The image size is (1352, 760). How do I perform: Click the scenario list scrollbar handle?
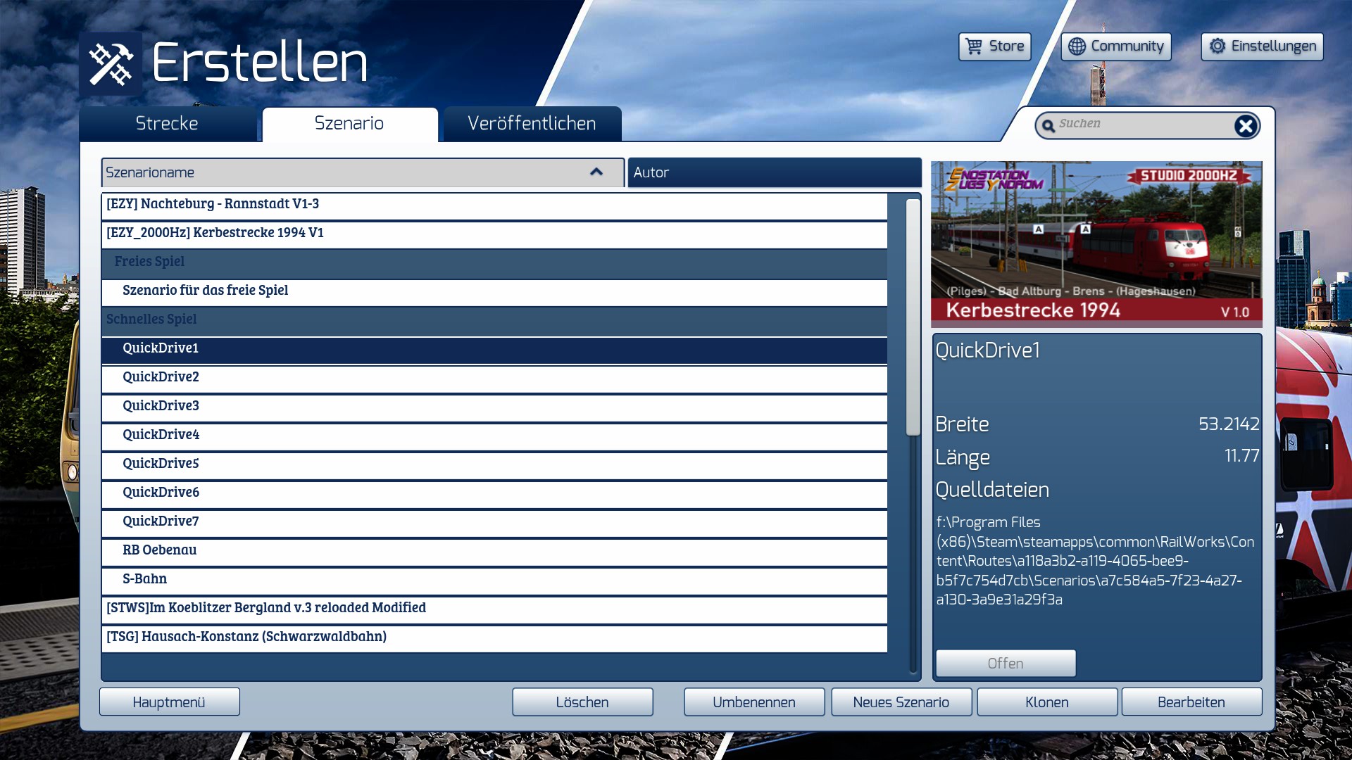tap(913, 317)
